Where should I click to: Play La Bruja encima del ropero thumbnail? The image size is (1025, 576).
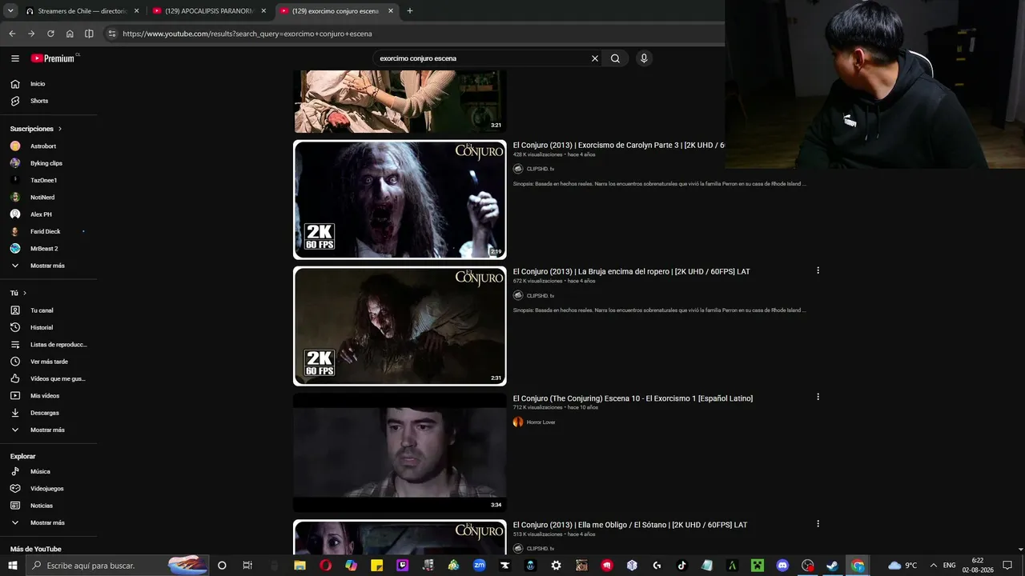(x=400, y=326)
